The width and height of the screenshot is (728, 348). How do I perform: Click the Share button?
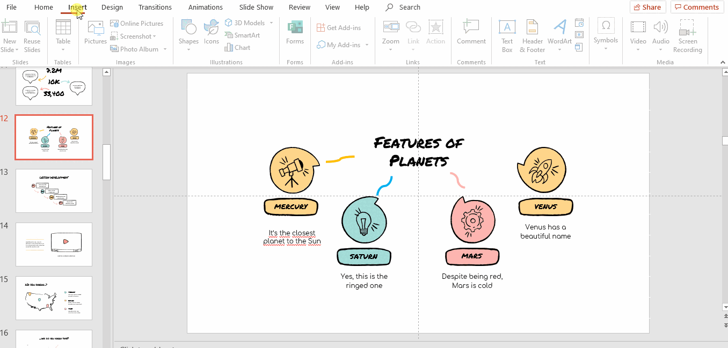[x=647, y=7]
